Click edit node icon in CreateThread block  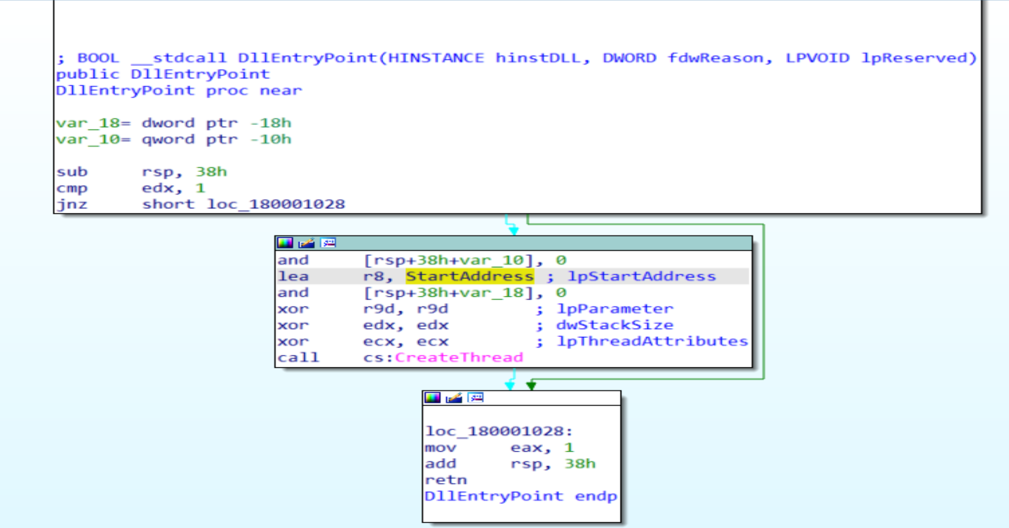click(307, 243)
